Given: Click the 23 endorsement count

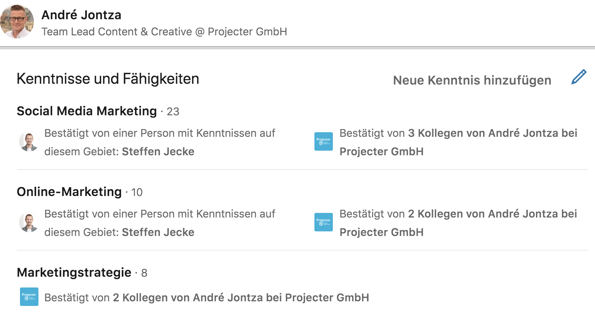Looking at the screenshot, I should 173,111.
